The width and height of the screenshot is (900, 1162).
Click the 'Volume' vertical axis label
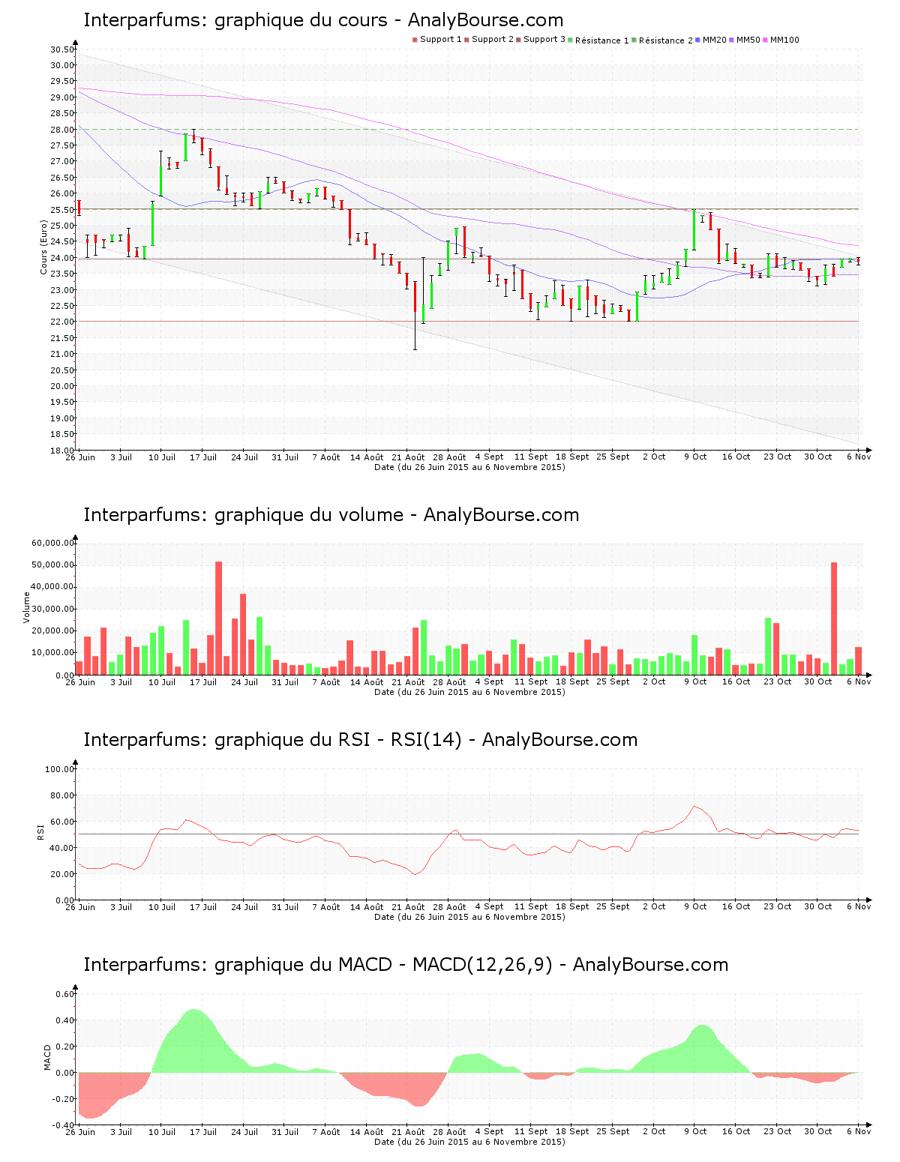pyautogui.click(x=27, y=607)
